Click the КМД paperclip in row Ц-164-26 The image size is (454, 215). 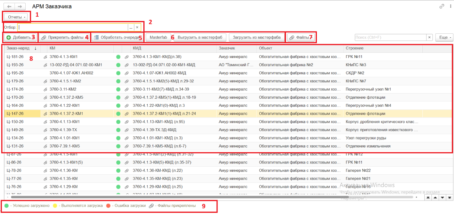(127, 105)
